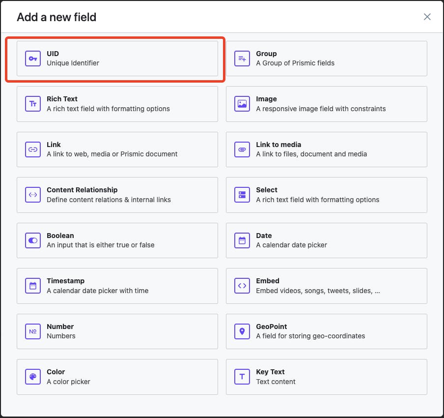444x418 pixels.
Task: Add a Link to media field
Action: pos(326,149)
